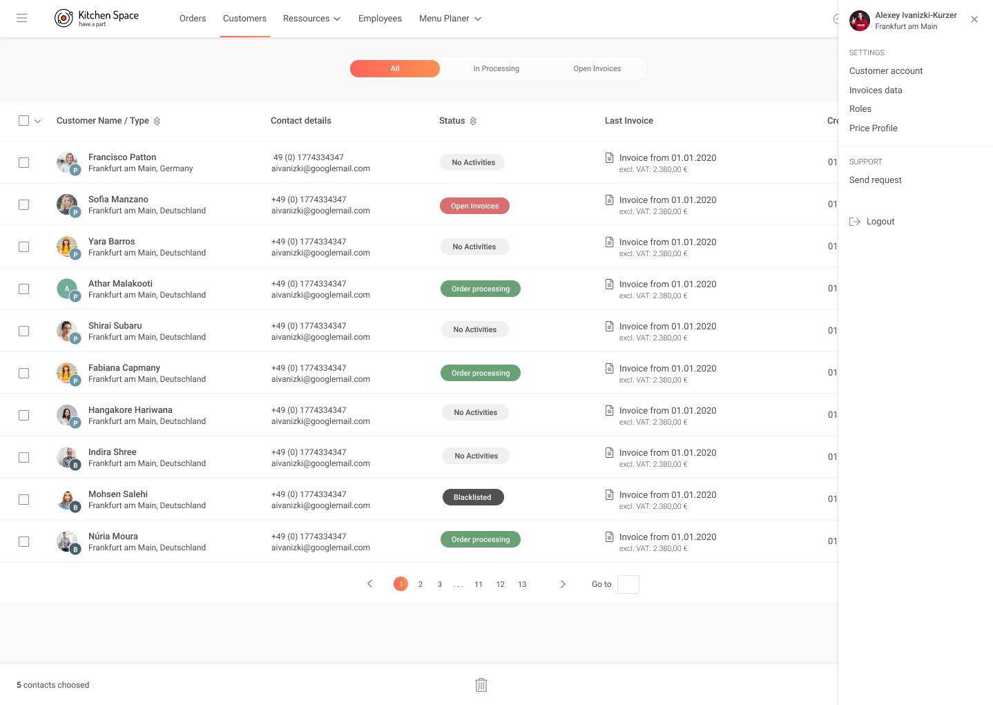Open the hamburger menu icon
Viewport: 993px width, 705px height.
pyautogui.click(x=22, y=19)
